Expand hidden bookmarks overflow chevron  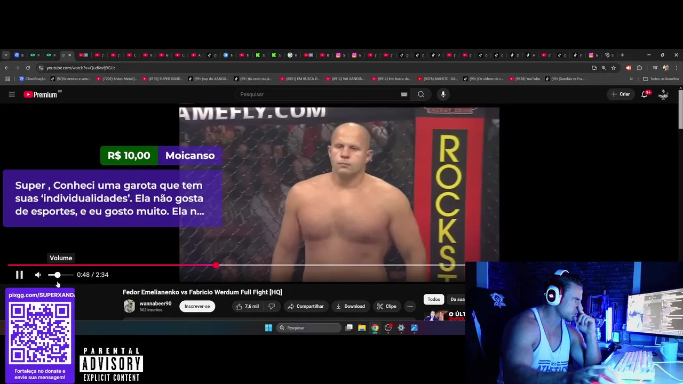click(631, 79)
